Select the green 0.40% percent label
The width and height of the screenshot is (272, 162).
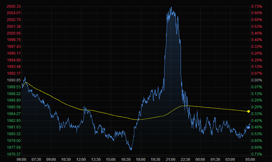click(x=257, y=121)
